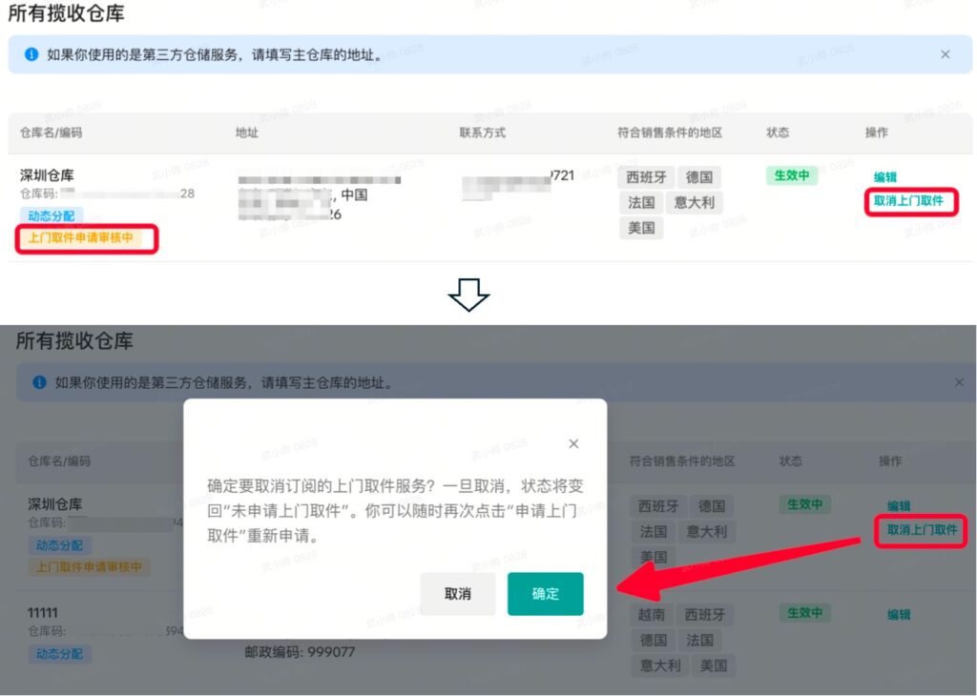Click 联系方式 column header in top table
977x696 pixels.
pyautogui.click(x=482, y=133)
